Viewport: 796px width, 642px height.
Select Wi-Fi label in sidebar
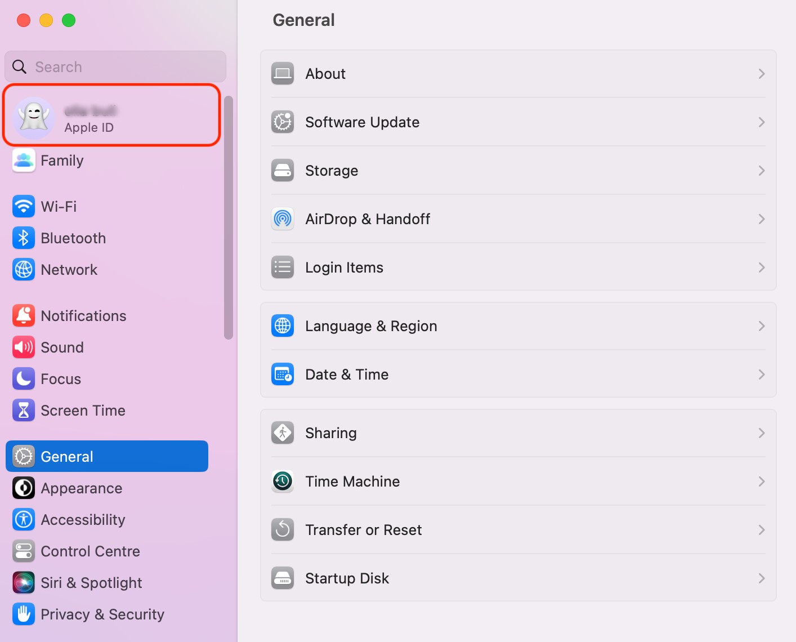coord(59,207)
